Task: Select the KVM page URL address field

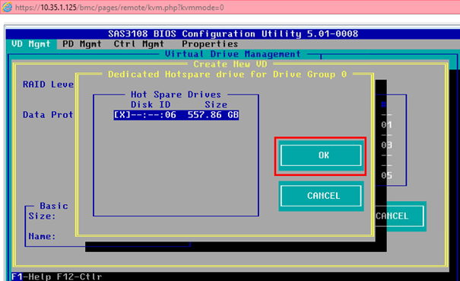Action: [119, 8]
